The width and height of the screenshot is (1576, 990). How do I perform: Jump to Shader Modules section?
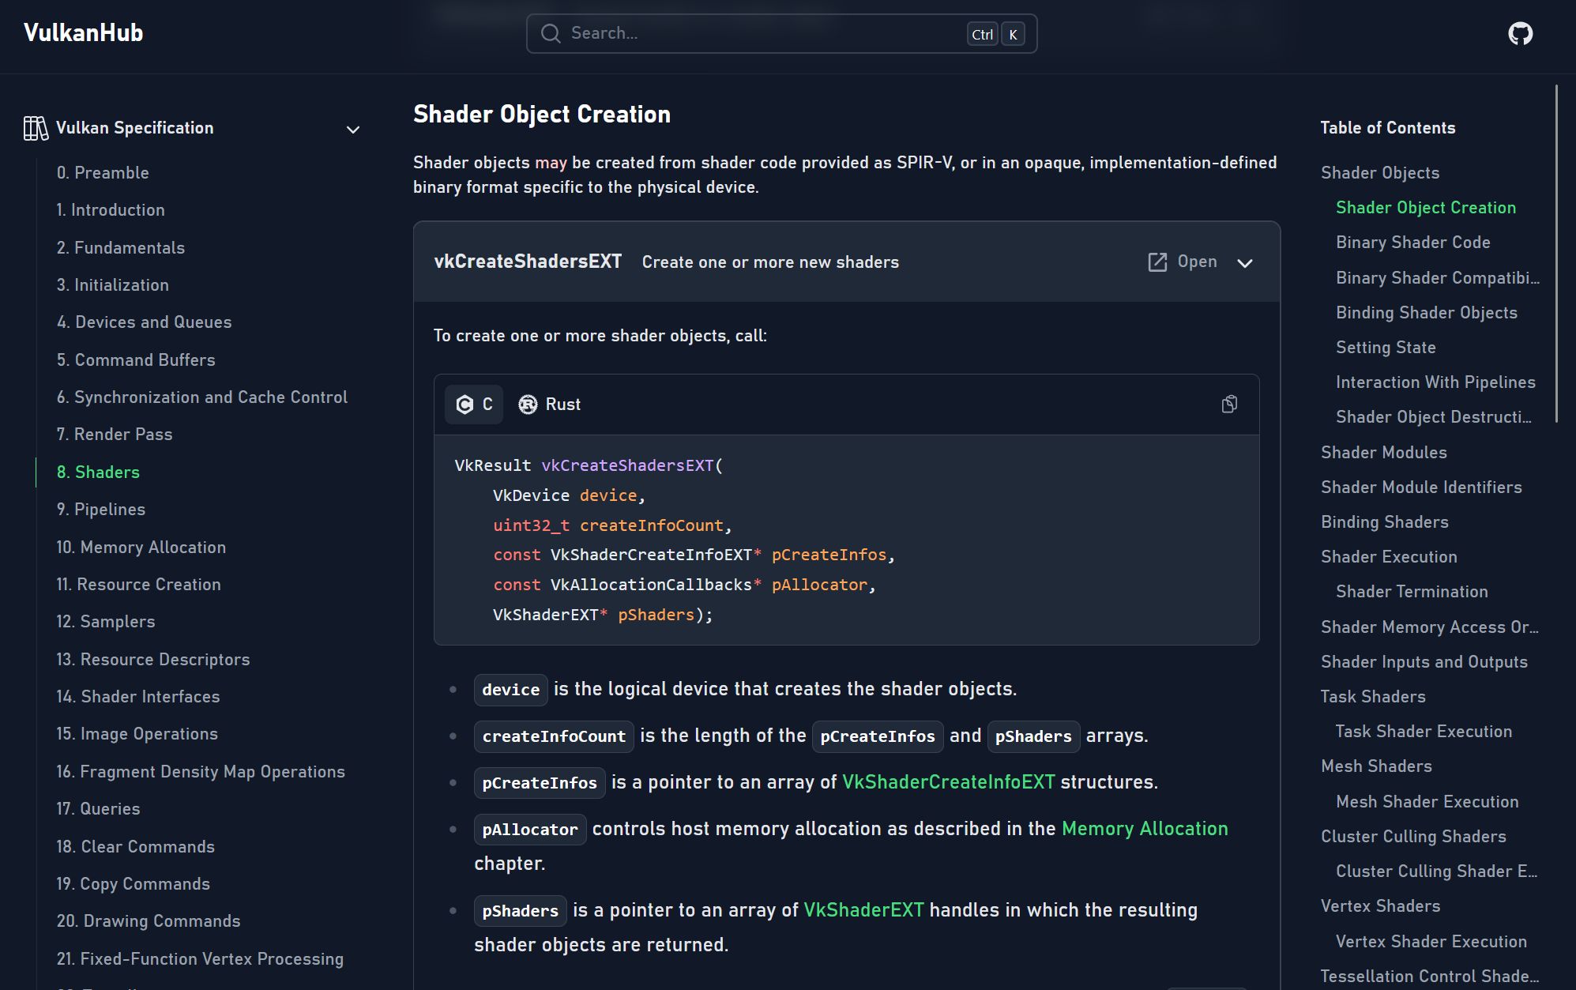(1384, 453)
